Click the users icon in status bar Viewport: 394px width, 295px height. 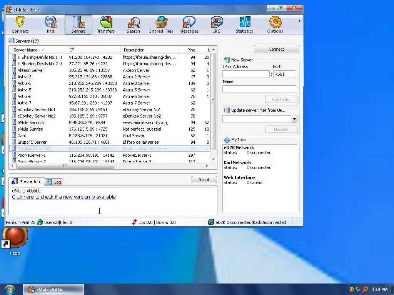(40, 222)
